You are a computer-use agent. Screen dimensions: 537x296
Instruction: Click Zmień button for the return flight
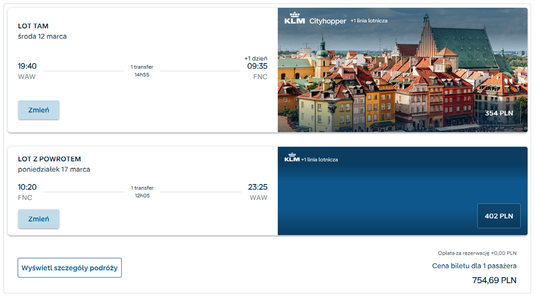[x=39, y=219]
